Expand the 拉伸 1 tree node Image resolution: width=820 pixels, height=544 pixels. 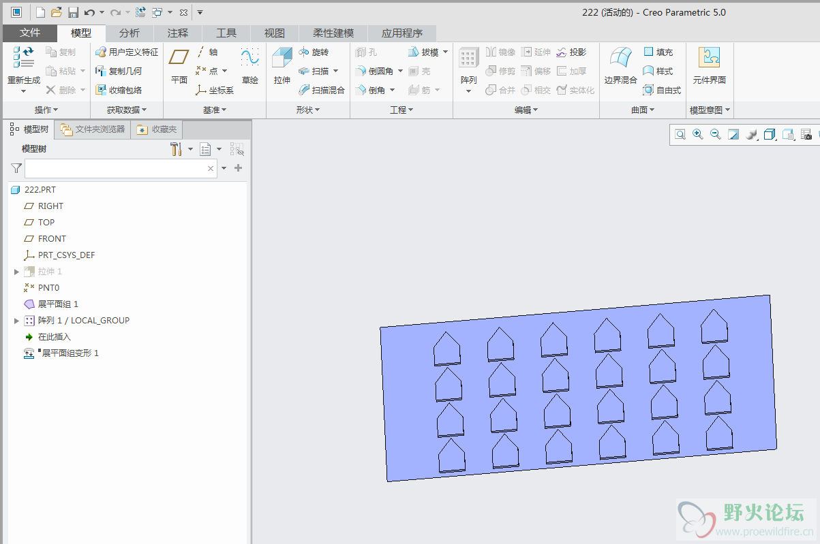[x=16, y=272]
